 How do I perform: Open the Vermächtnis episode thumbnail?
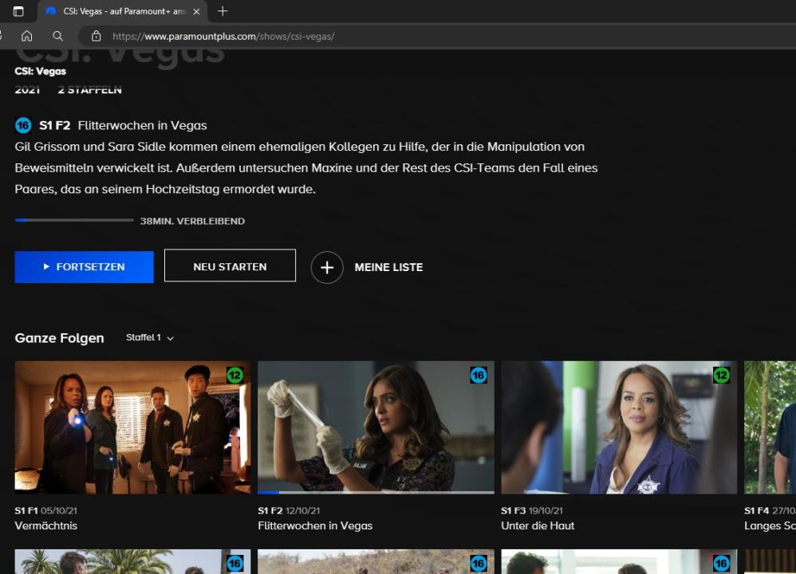pos(132,427)
